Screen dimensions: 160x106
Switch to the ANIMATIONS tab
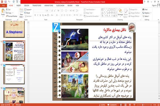tap(49, 6)
